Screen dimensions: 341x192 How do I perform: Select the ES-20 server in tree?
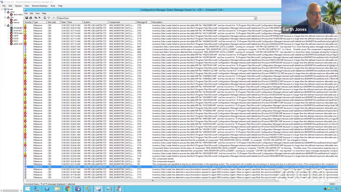coord(16,39)
